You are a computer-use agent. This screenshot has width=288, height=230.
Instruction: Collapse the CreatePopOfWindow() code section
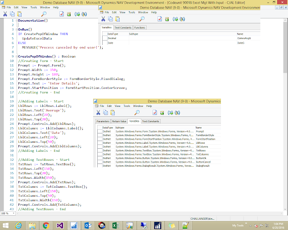pos(17,57)
